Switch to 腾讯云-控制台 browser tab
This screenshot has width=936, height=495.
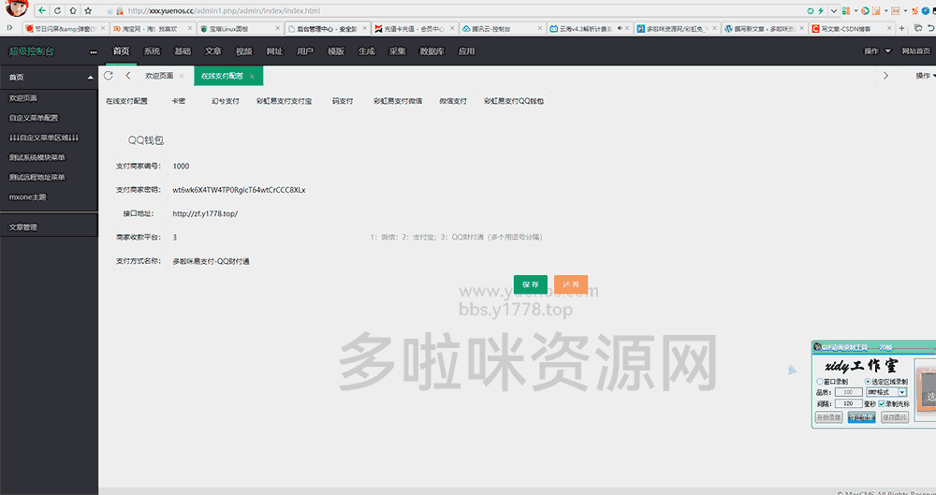502,29
